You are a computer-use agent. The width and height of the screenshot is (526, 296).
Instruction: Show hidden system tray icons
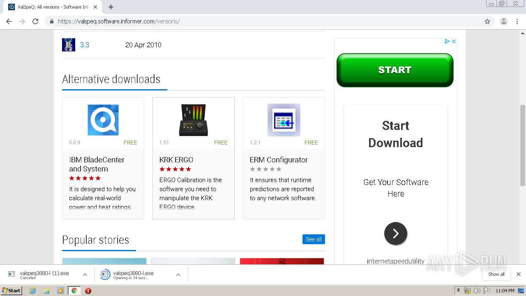pos(458,291)
